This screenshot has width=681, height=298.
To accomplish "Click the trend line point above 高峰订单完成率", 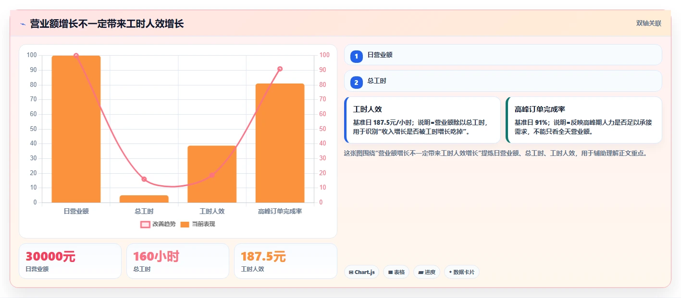I will click(280, 69).
